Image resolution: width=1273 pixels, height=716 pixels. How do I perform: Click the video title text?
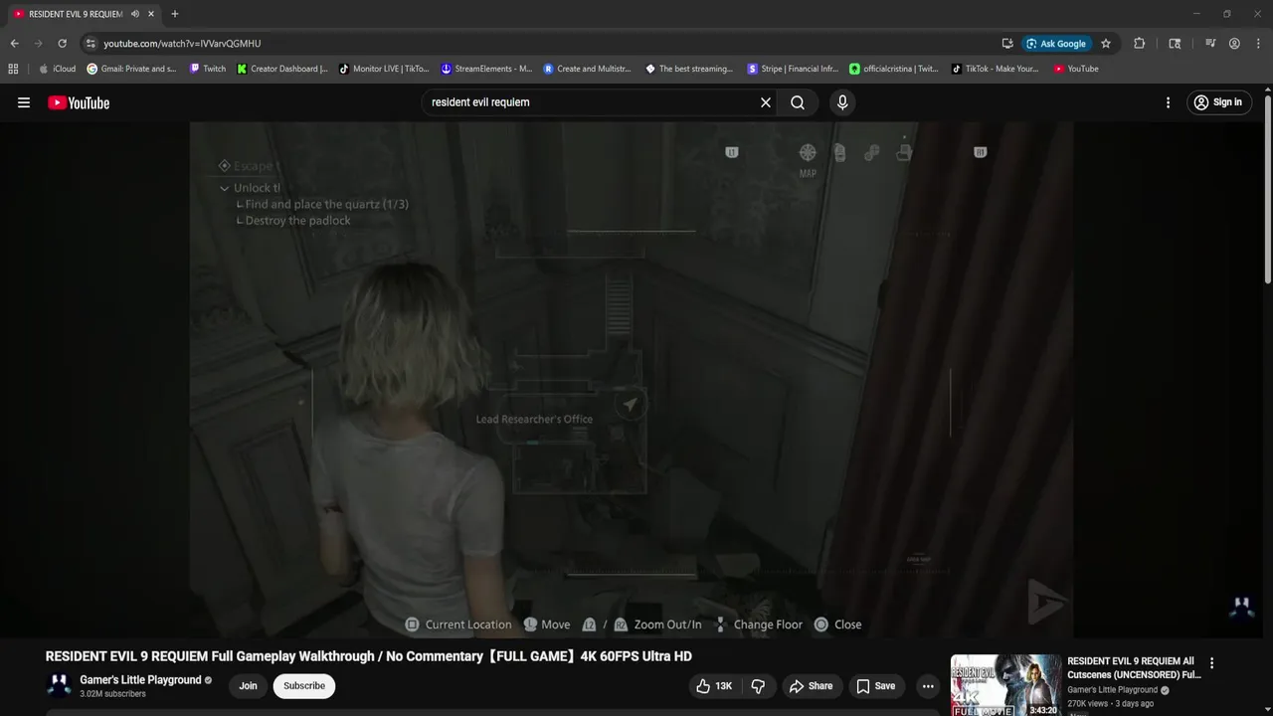pos(368,656)
